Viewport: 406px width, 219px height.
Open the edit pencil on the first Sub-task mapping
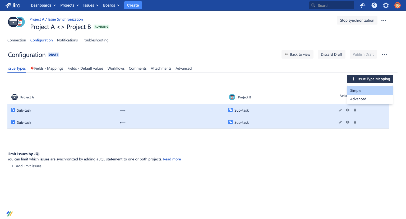pos(340,110)
